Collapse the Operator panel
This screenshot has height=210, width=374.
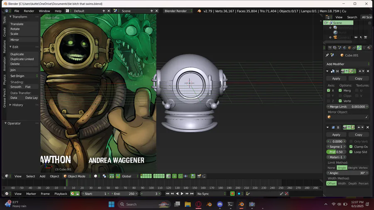[x=5, y=123]
